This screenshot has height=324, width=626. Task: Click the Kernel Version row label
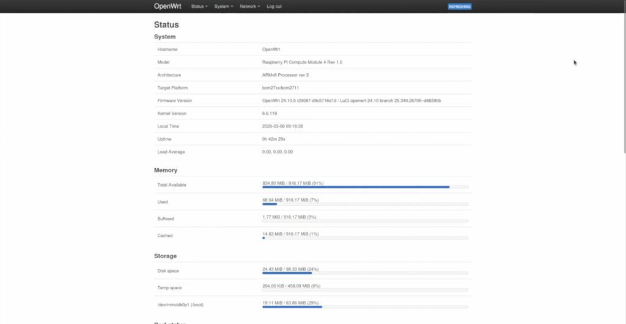172,113
